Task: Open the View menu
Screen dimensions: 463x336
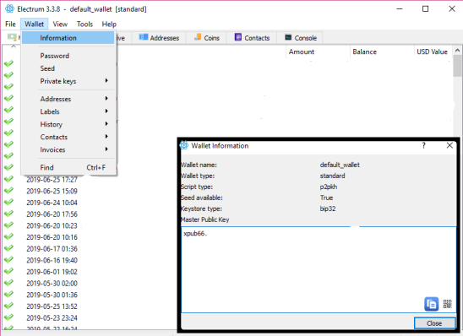Action: [60, 24]
